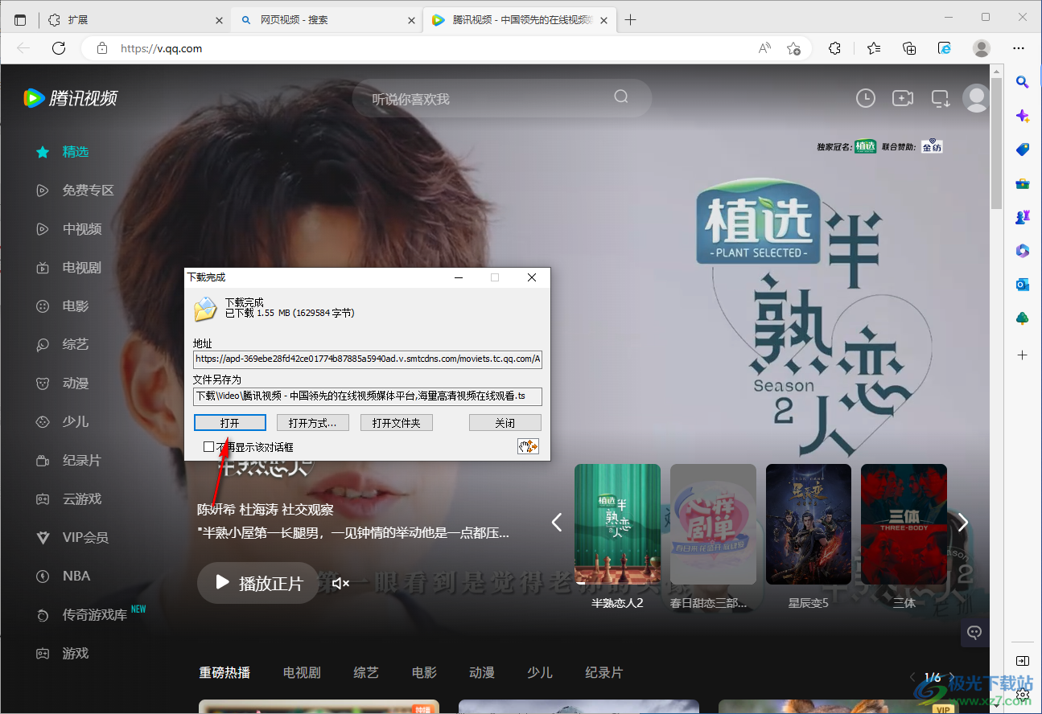Image resolution: width=1042 pixels, height=714 pixels.
Task: Open 半熟恋人2 thumbnail
Action: pyautogui.click(x=617, y=524)
